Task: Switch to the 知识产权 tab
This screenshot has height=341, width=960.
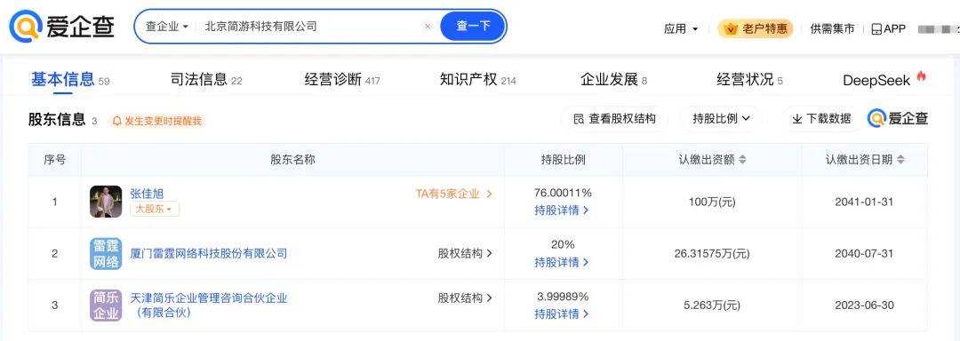Action: click(477, 79)
